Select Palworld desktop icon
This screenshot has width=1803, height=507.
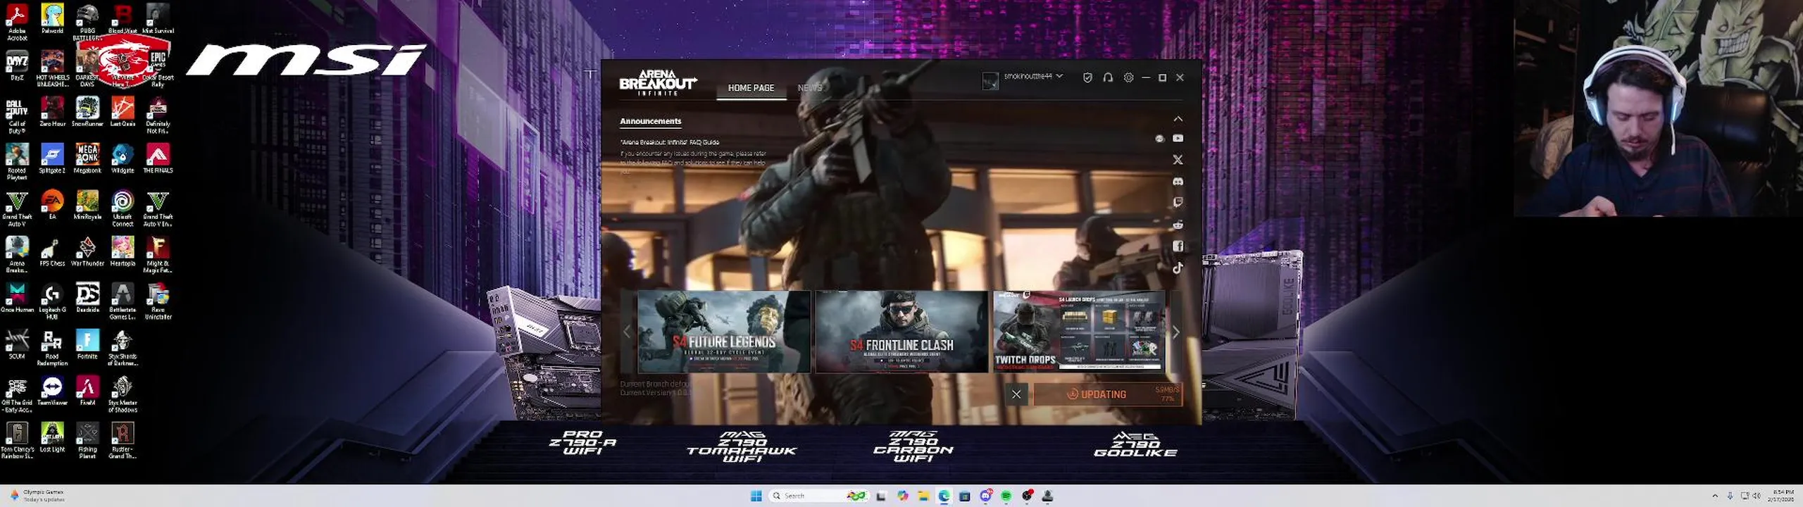pyautogui.click(x=52, y=19)
